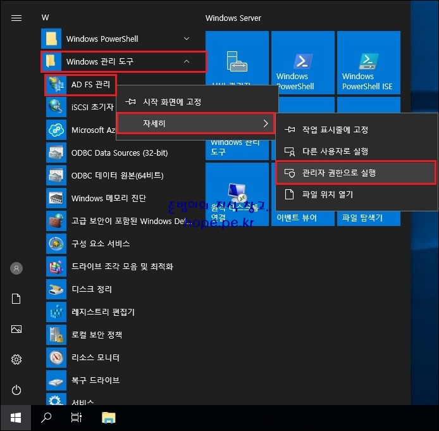Click the W letter group header

pos(46,18)
